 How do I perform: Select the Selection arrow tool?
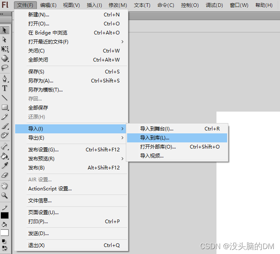[5, 30]
